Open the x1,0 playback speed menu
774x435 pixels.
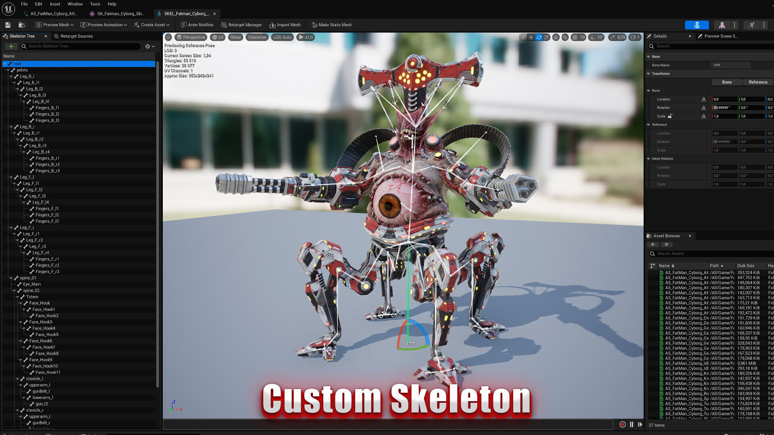(306, 37)
